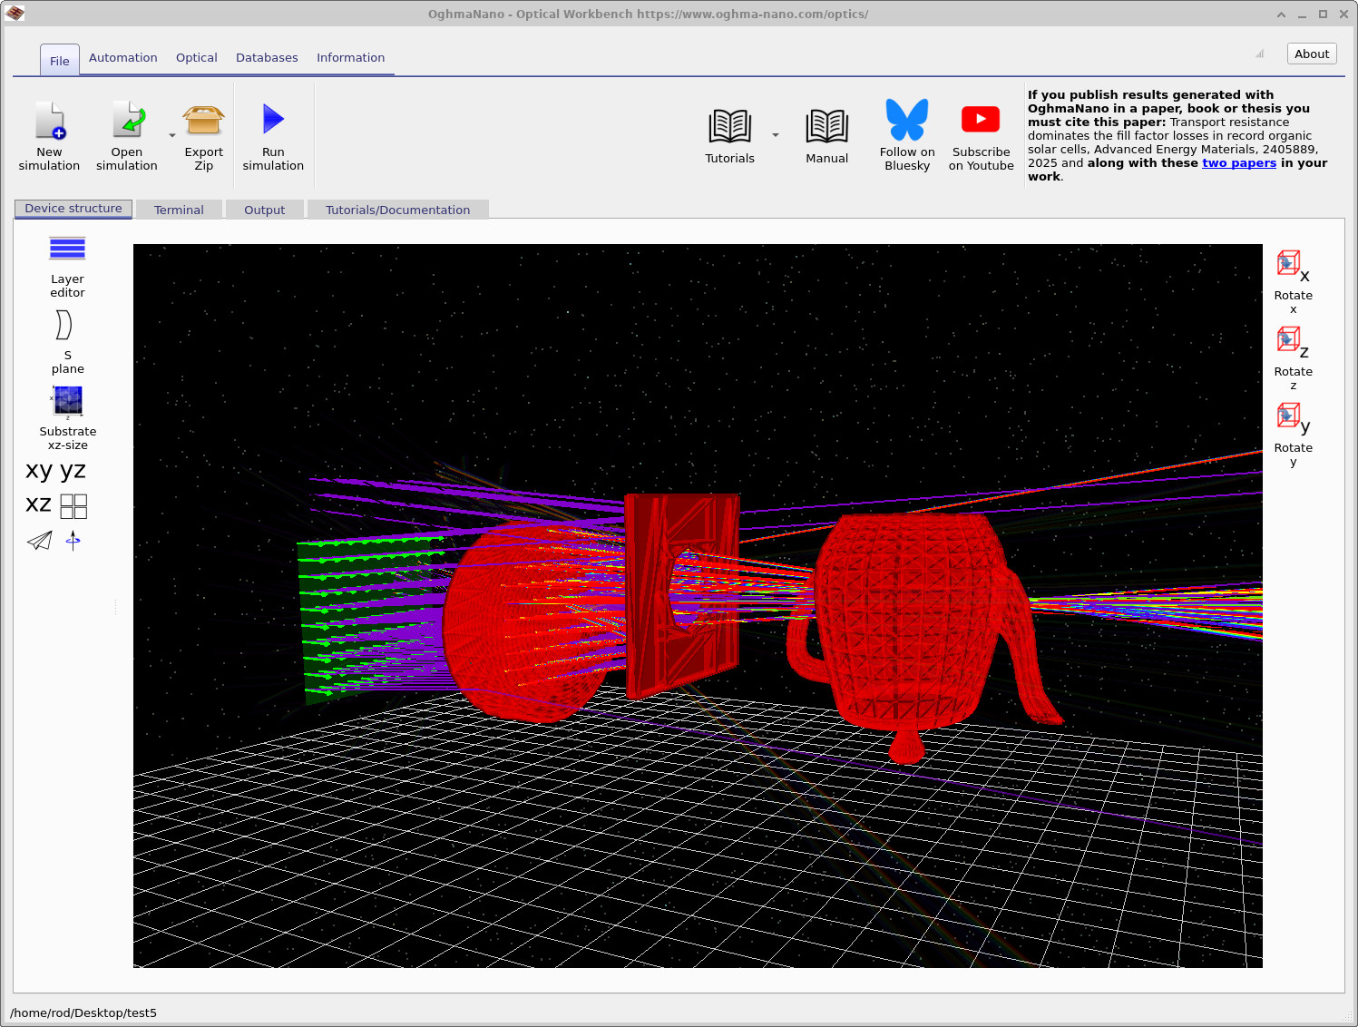Screen dimensions: 1358x1027
Task: Open the Databases ribbon tab
Action: point(267,57)
